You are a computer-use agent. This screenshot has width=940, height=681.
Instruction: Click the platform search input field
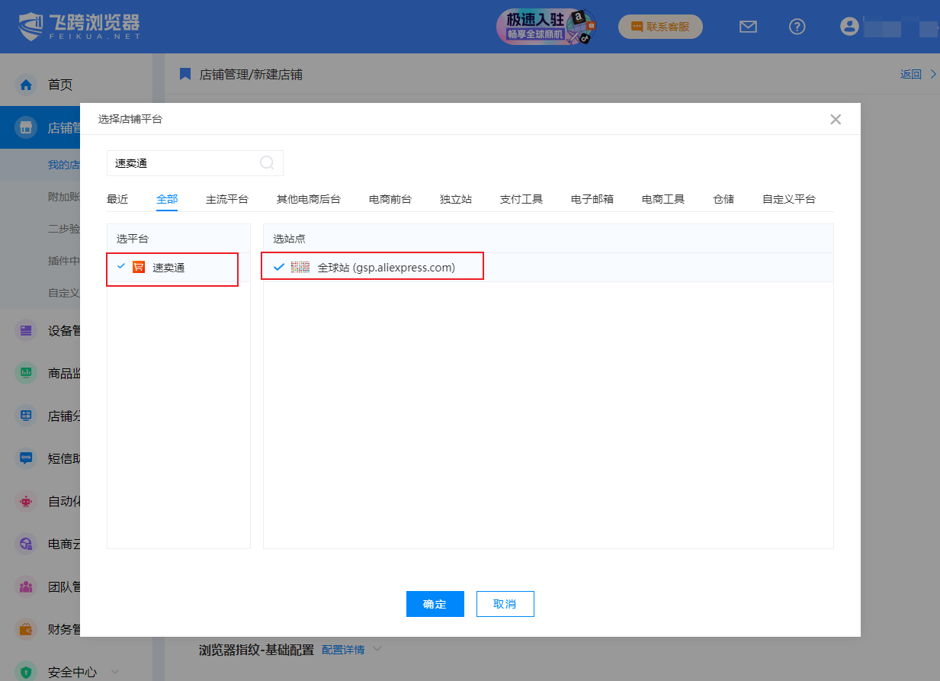(x=183, y=162)
